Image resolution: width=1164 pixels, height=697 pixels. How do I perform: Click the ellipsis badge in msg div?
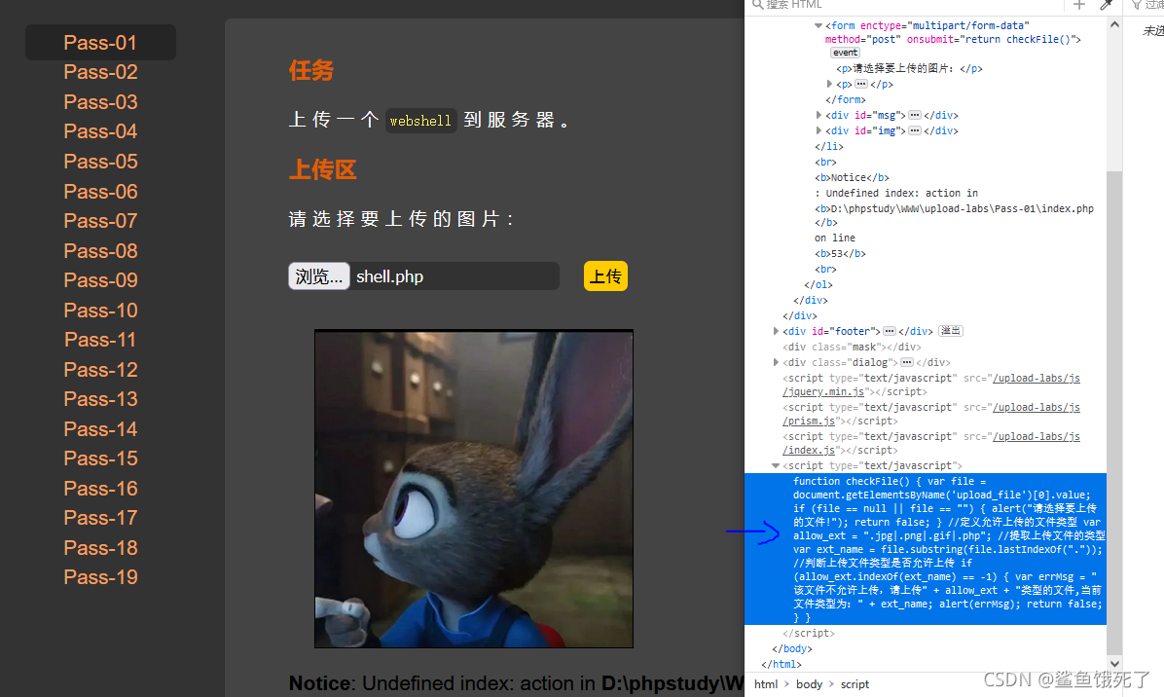point(915,115)
